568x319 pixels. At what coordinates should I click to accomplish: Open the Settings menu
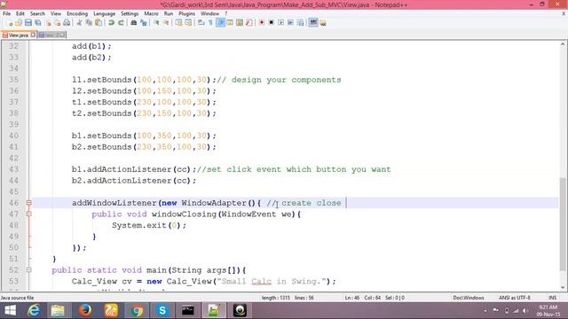[x=130, y=13]
